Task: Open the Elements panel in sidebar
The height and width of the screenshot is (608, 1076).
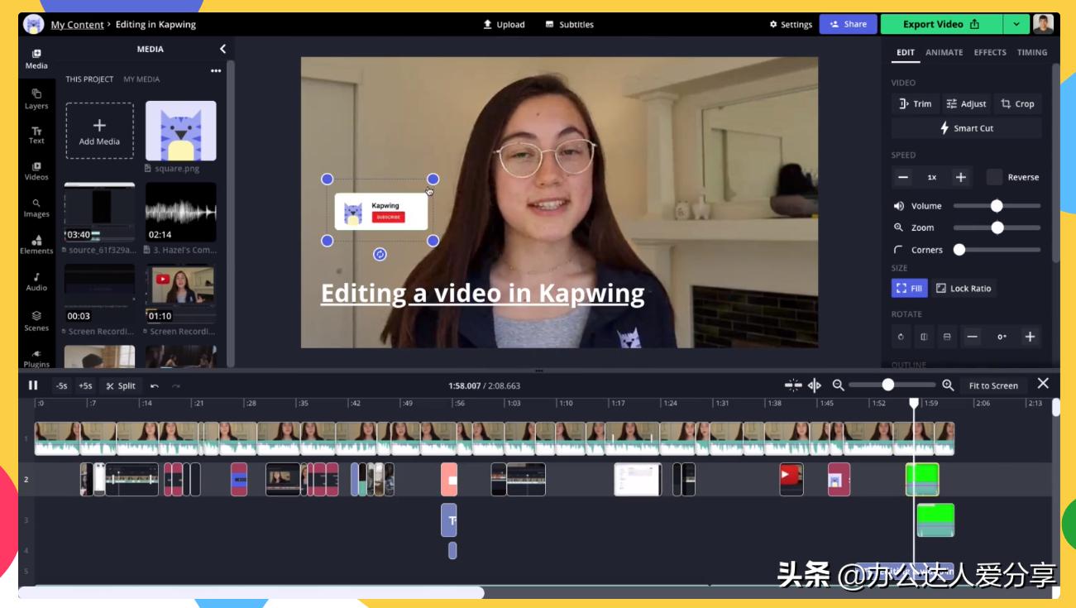Action: (36, 245)
